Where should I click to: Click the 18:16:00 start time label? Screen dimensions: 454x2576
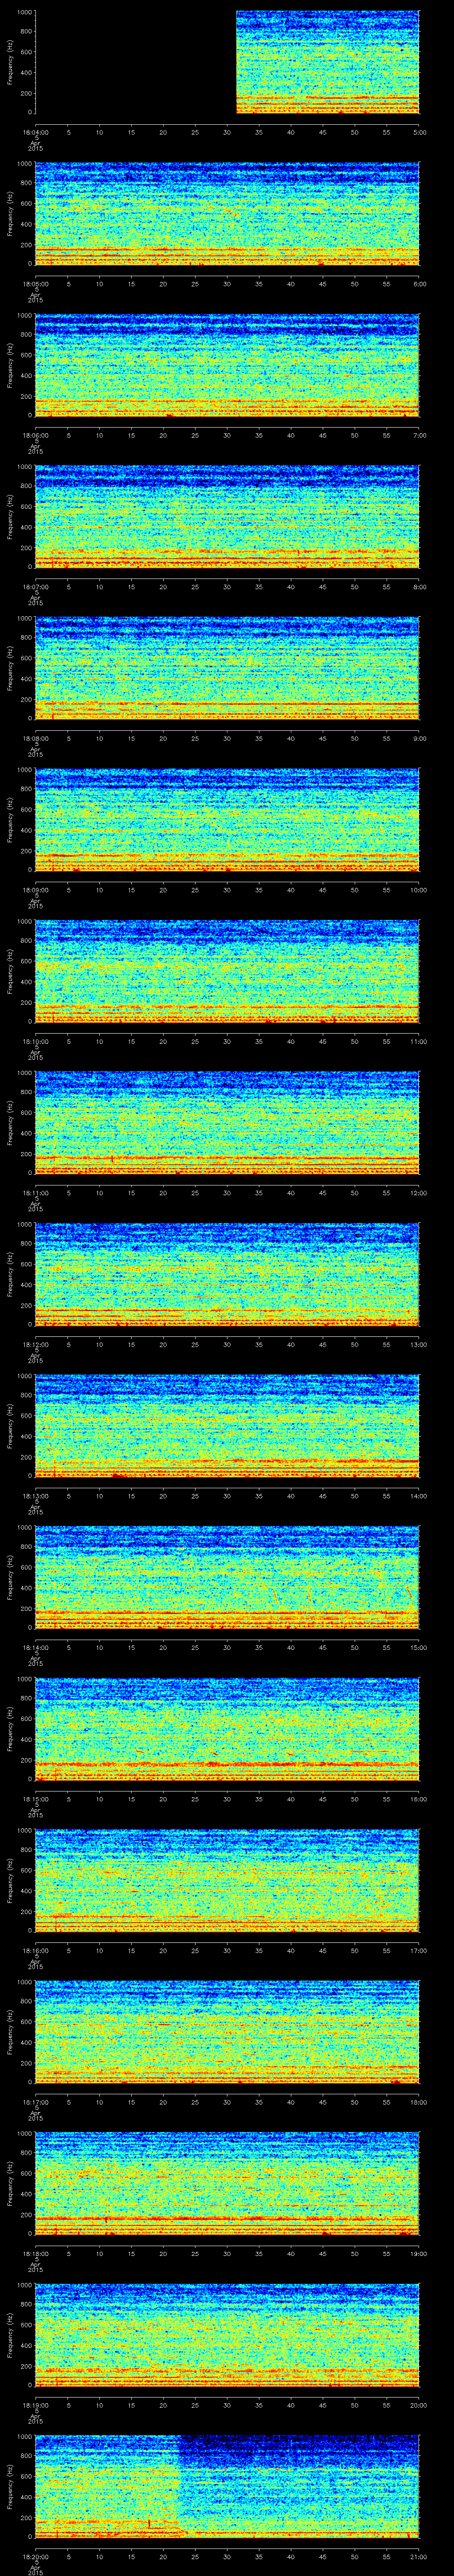click(x=35, y=1950)
